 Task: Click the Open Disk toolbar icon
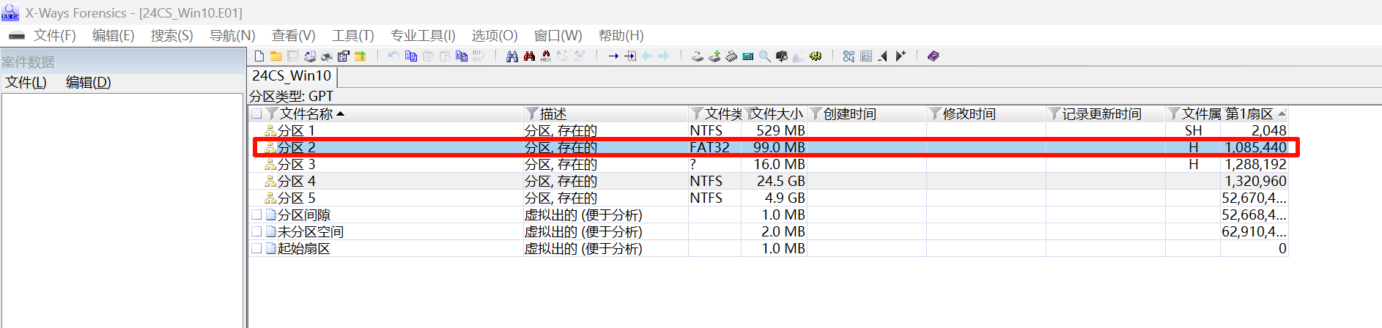[697, 56]
